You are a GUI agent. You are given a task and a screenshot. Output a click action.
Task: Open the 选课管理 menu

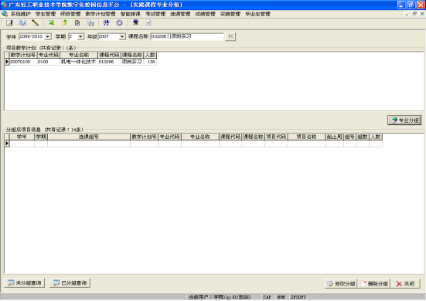click(180, 14)
